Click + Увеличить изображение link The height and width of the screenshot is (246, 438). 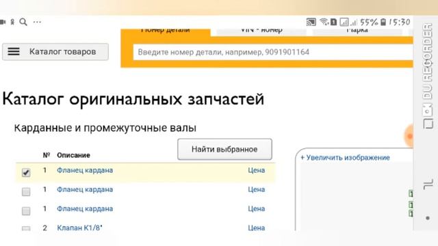[345, 157]
